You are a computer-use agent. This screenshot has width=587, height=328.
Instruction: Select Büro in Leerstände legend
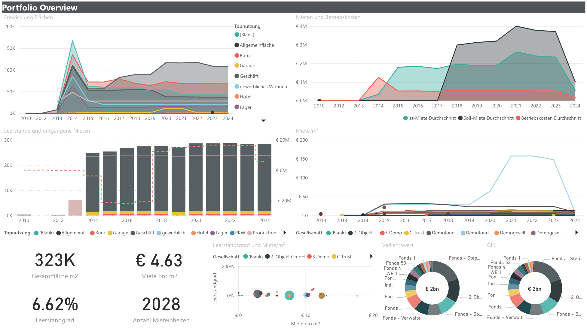pyautogui.click(x=98, y=233)
